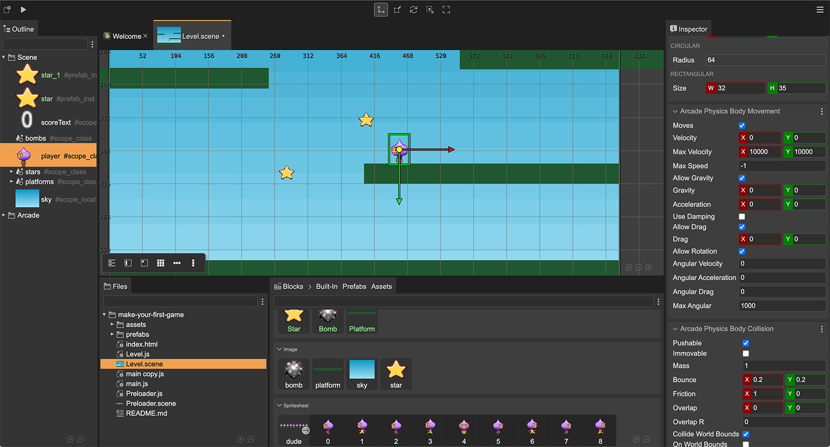
Task: Open horizontal dots menu in scene toolbar
Action: point(177,263)
